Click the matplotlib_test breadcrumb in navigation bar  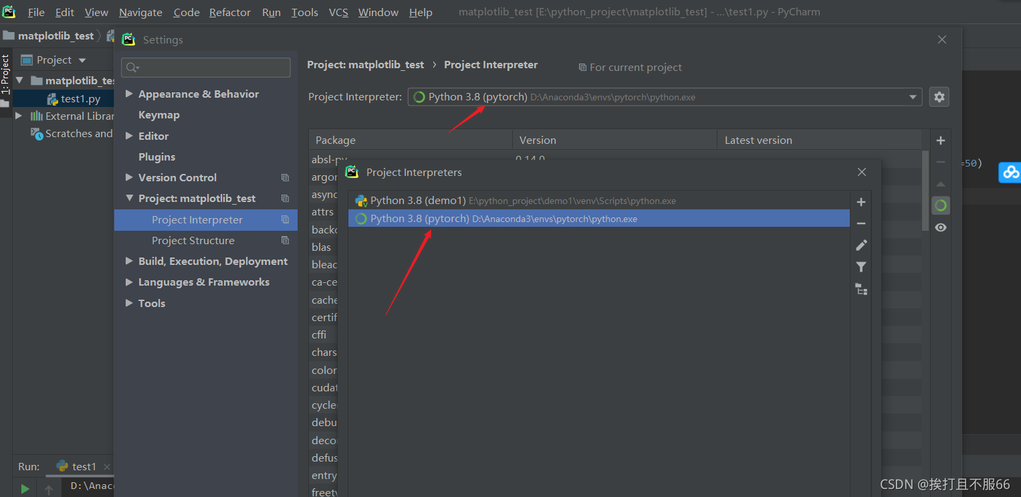(x=55, y=36)
